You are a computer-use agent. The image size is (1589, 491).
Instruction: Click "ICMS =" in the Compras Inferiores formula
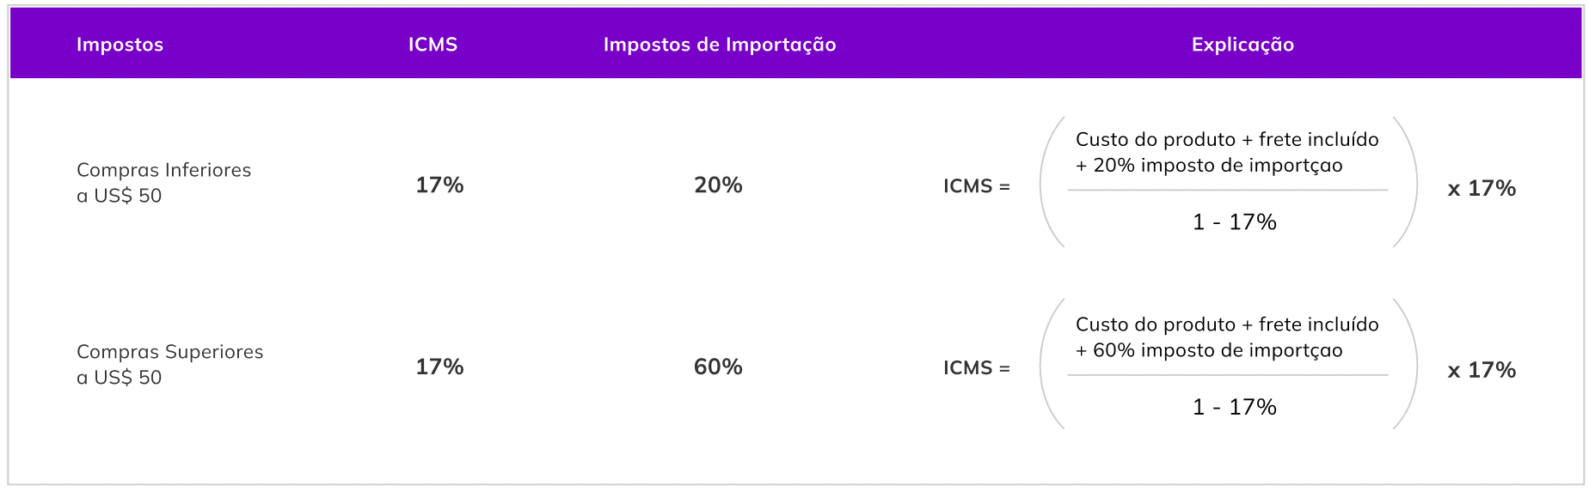(976, 186)
